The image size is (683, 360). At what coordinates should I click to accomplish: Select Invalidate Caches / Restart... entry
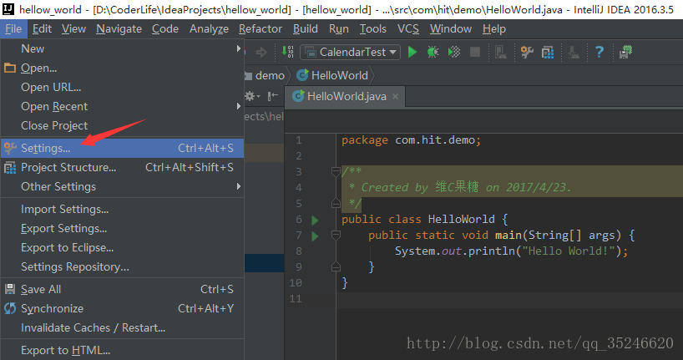click(123, 327)
